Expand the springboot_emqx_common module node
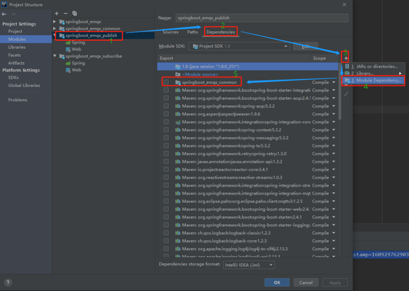 point(55,28)
